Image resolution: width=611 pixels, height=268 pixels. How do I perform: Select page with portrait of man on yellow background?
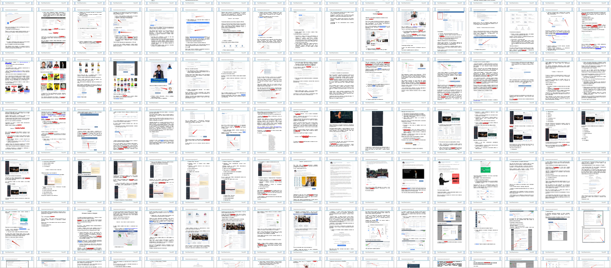306,181
